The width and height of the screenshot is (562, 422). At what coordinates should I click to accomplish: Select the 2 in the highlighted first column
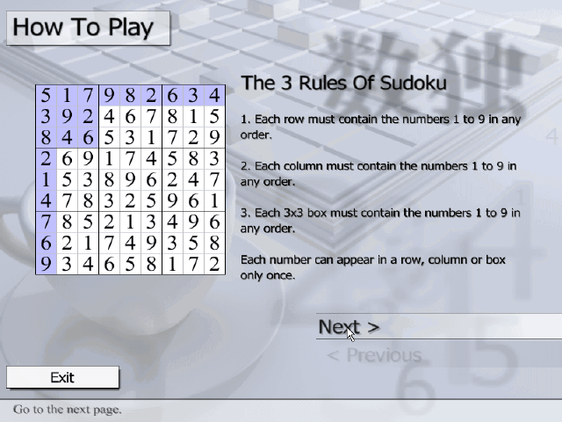46,159
